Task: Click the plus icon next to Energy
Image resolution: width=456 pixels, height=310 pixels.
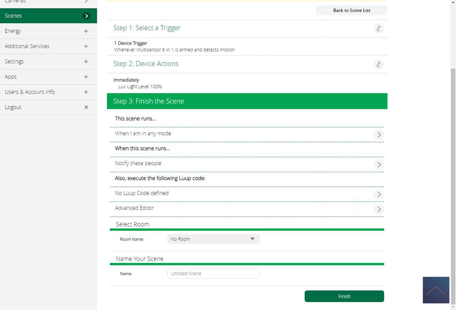Action: pos(86,31)
